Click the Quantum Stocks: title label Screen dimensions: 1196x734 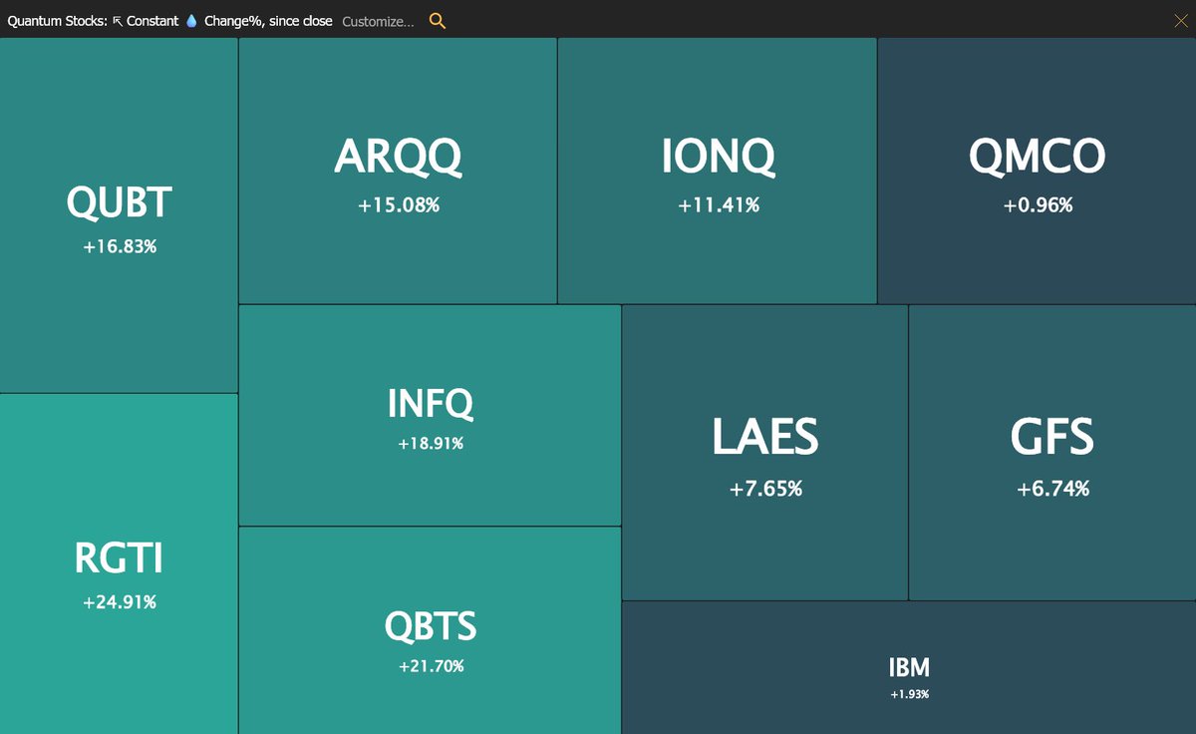point(57,21)
